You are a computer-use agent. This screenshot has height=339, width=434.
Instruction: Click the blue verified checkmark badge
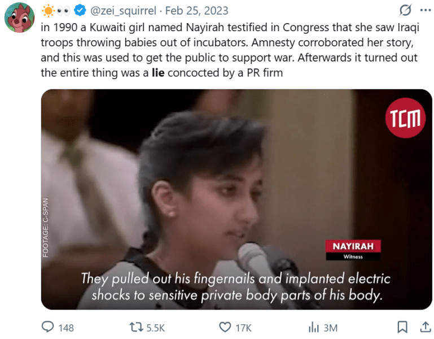[x=80, y=11]
